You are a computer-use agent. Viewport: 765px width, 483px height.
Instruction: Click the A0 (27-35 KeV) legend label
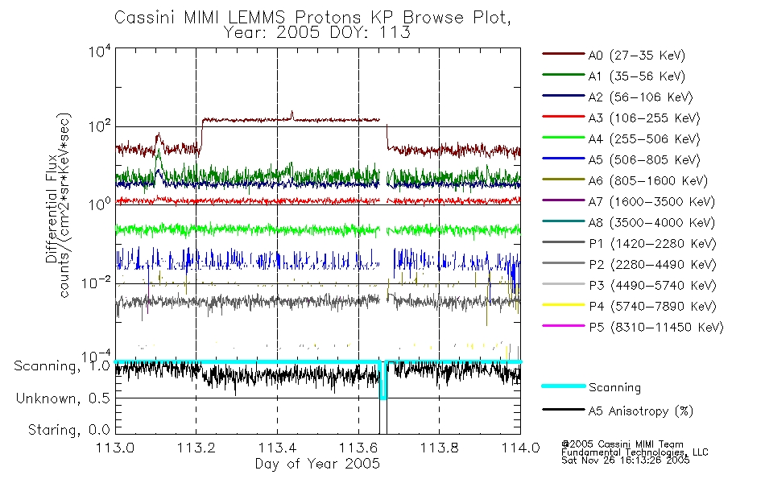(637, 56)
